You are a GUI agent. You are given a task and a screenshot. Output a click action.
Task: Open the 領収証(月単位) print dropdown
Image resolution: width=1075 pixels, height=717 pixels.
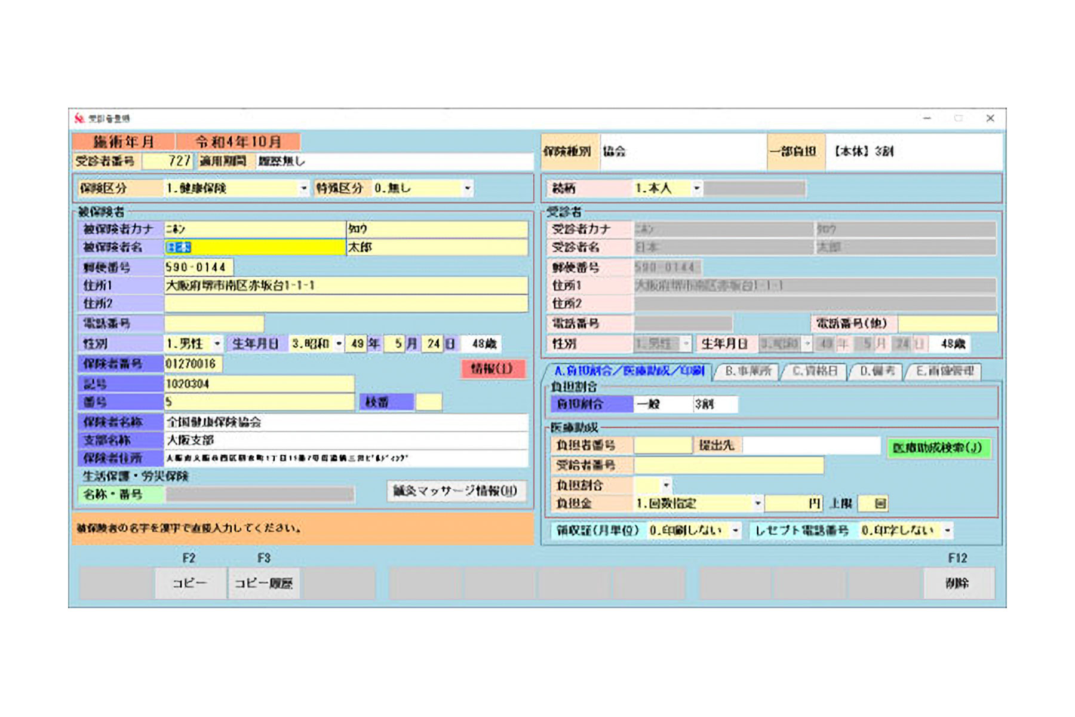click(x=735, y=530)
